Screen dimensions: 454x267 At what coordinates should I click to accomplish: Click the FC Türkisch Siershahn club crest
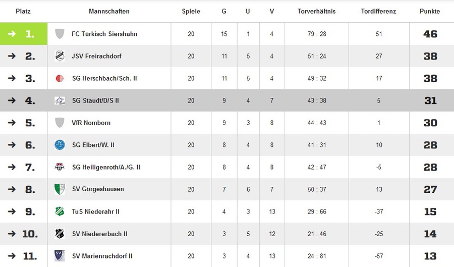click(x=60, y=34)
